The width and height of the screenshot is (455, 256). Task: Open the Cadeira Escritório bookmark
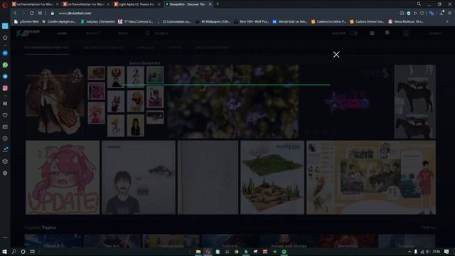click(328, 21)
